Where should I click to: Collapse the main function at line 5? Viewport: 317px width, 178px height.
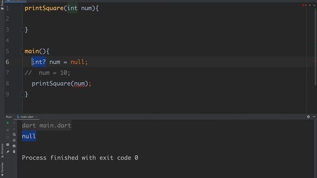(x=22, y=51)
